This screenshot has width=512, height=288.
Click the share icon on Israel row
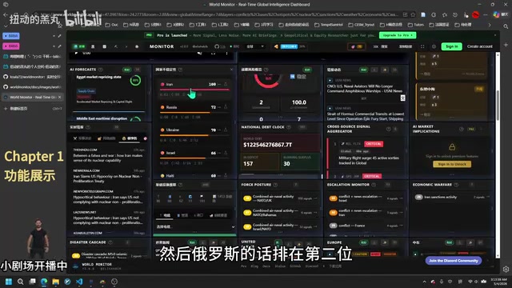point(226,153)
